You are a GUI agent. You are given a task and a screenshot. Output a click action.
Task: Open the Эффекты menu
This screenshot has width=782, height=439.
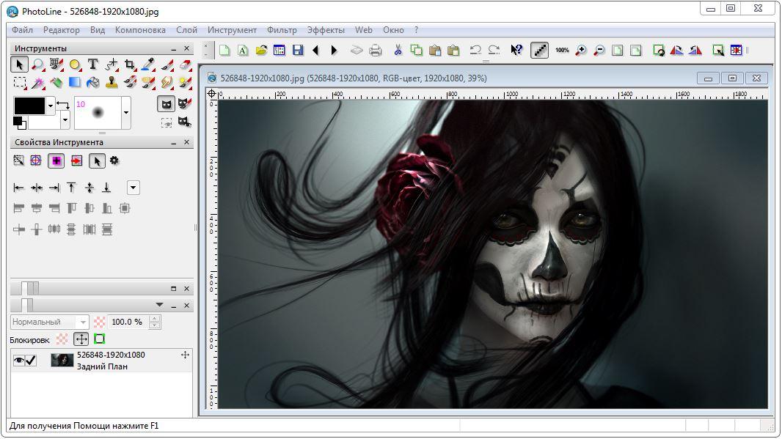[326, 30]
